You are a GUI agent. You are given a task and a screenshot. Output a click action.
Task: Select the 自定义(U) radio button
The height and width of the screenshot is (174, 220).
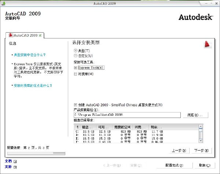pyautogui.click(x=76, y=56)
